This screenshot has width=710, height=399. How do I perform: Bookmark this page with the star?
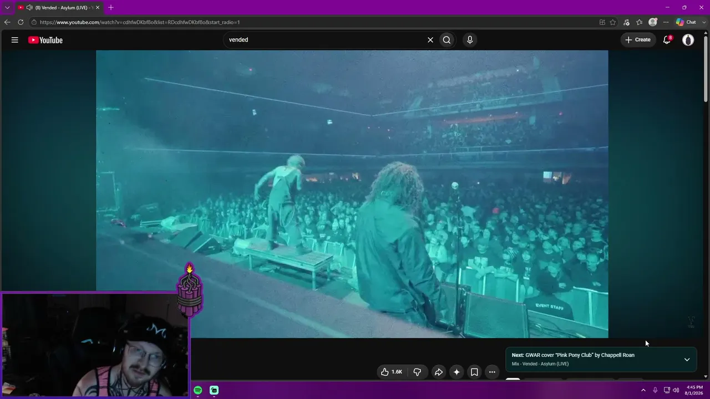[613, 22]
